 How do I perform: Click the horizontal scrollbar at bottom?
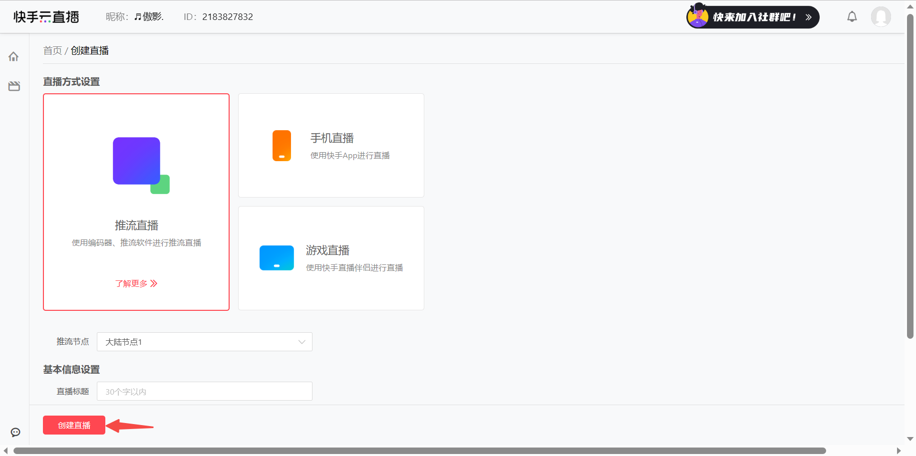point(419,451)
